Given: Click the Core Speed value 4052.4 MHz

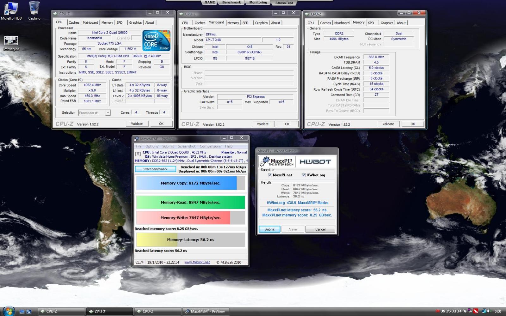Looking at the screenshot, I should (x=92, y=85).
